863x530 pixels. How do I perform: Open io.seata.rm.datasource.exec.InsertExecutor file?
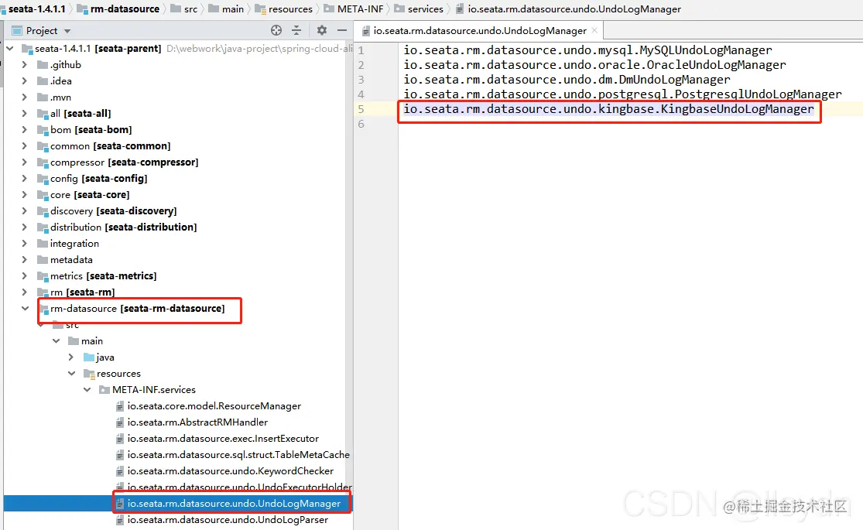pos(223,439)
